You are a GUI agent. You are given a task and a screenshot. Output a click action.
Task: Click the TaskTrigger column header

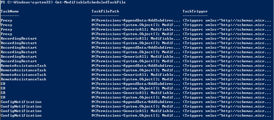(195, 11)
